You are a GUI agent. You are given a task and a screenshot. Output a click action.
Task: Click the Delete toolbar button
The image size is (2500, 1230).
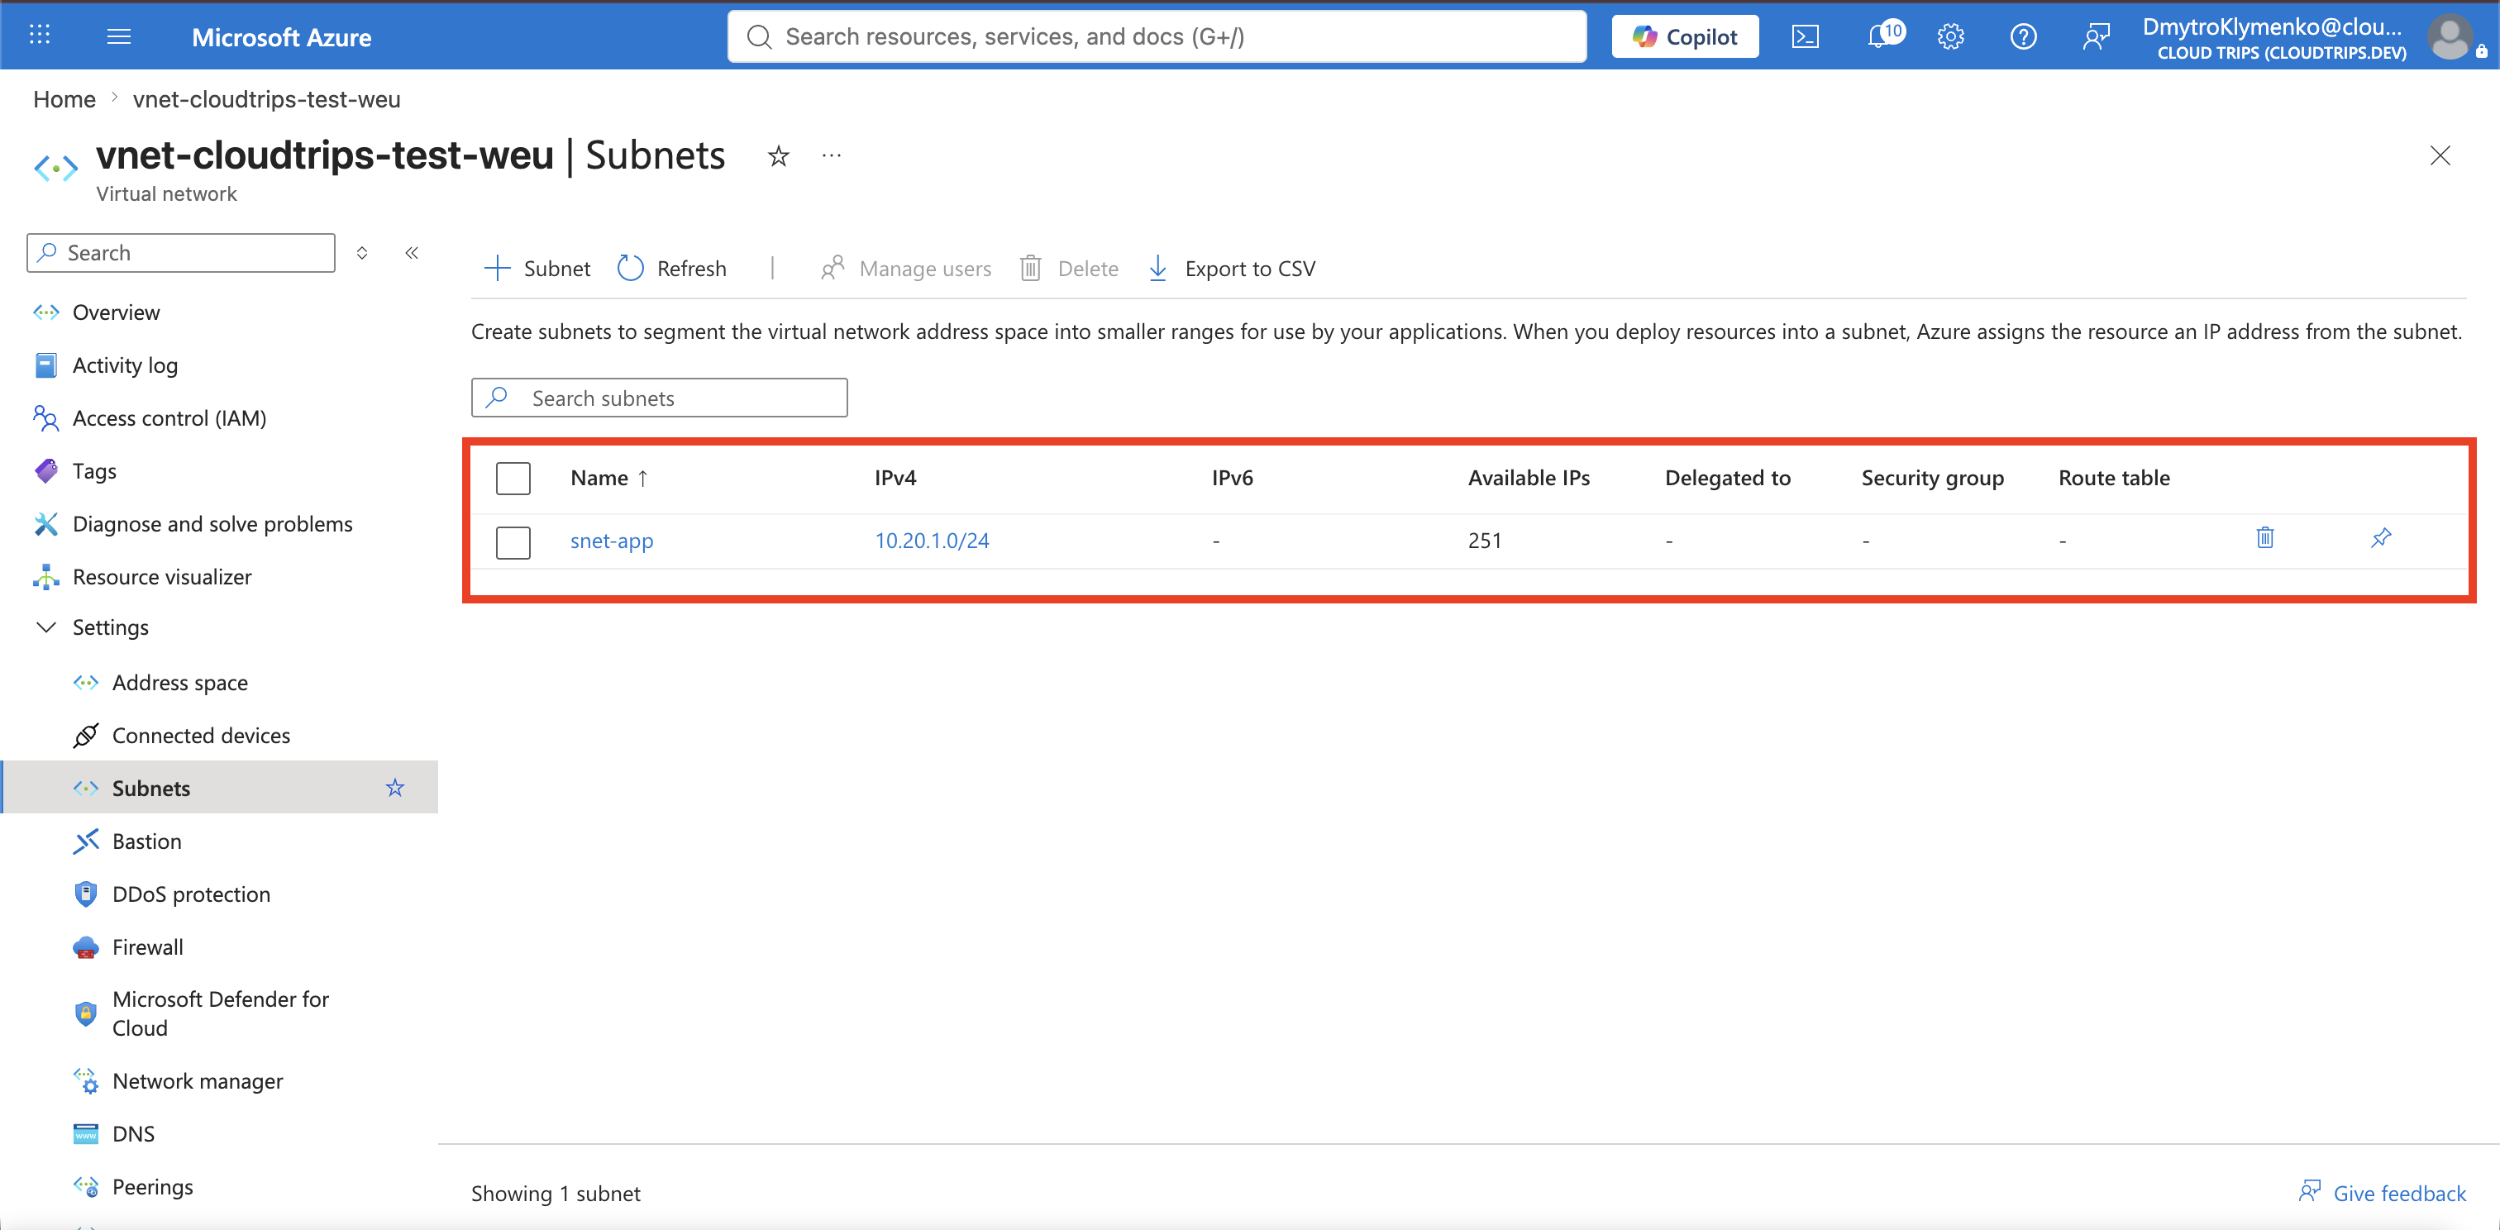pyautogui.click(x=1068, y=269)
